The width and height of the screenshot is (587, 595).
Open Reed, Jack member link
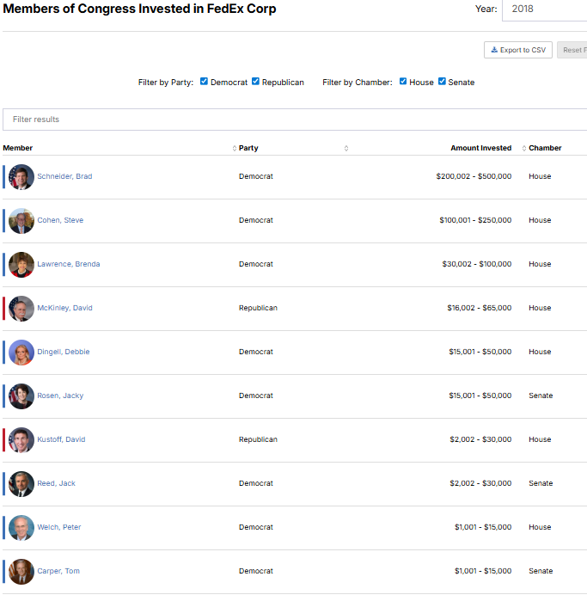(56, 483)
